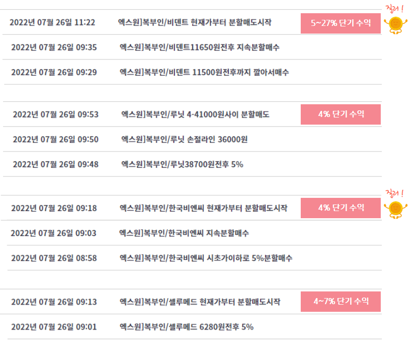Click the coin mascot beside 한국비엔씨 badge

tap(396, 210)
